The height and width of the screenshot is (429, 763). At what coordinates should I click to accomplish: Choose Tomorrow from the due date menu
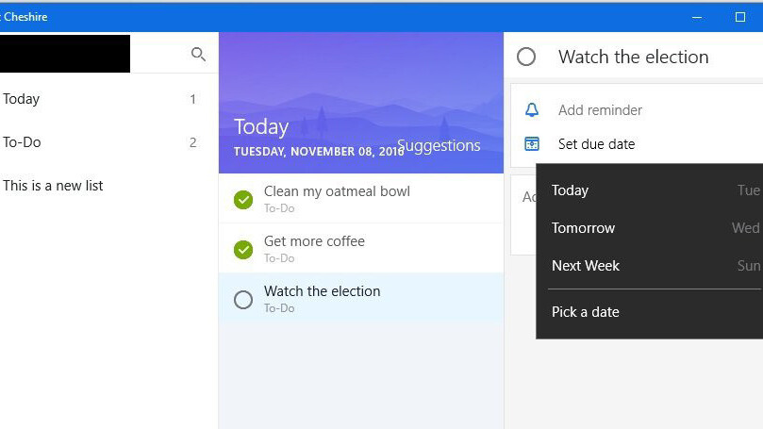click(x=583, y=228)
